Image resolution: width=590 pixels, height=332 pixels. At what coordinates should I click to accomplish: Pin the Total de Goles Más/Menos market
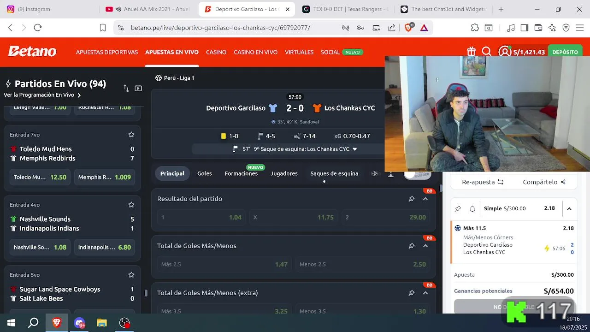412,246
